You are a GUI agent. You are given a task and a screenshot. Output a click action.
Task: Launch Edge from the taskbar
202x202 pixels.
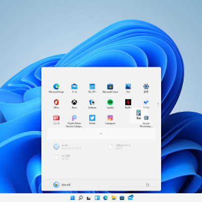tap(106, 198)
